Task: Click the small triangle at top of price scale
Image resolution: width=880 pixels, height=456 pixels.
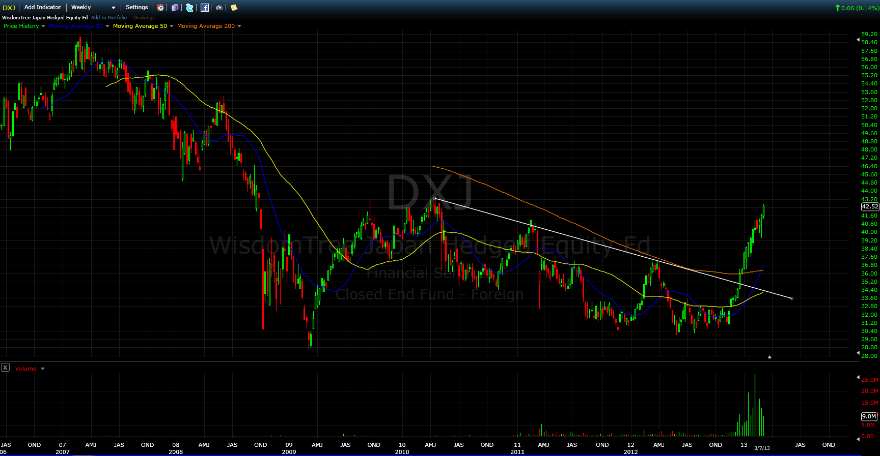Action: click(858, 39)
